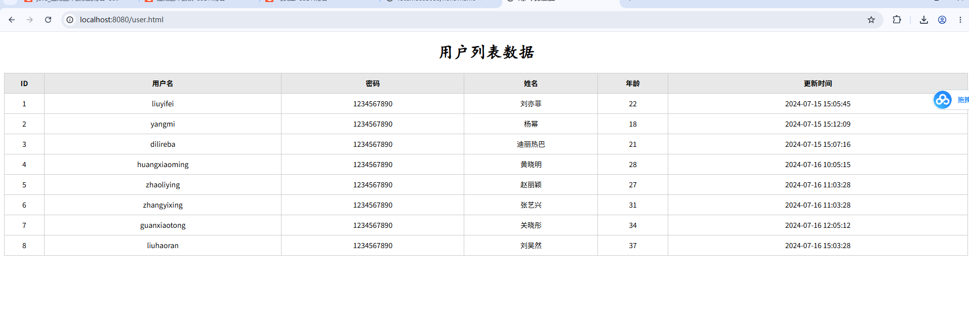
Task: Click age value 22
Action: [x=633, y=104]
